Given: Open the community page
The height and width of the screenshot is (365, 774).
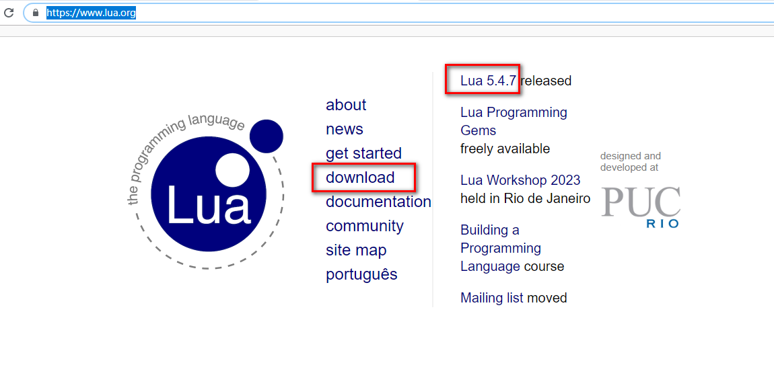Looking at the screenshot, I should (365, 226).
